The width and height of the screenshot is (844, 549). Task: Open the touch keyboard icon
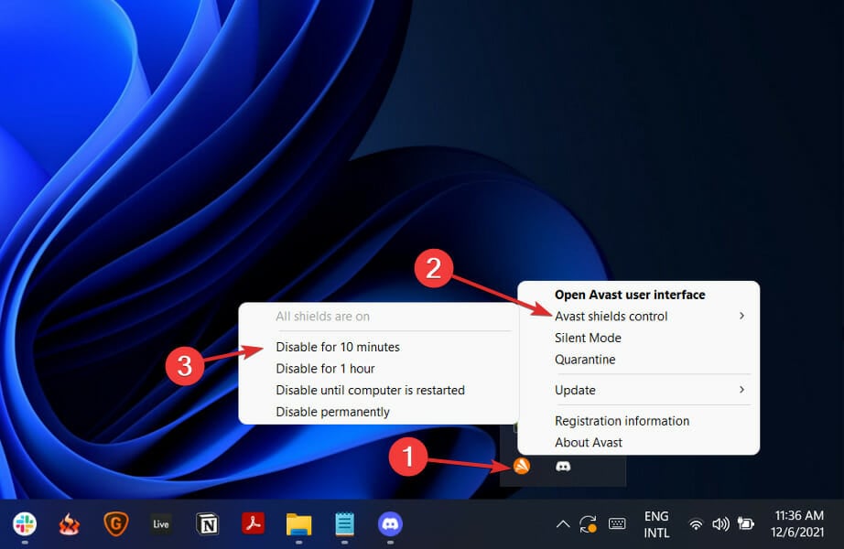(x=616, y=524)
